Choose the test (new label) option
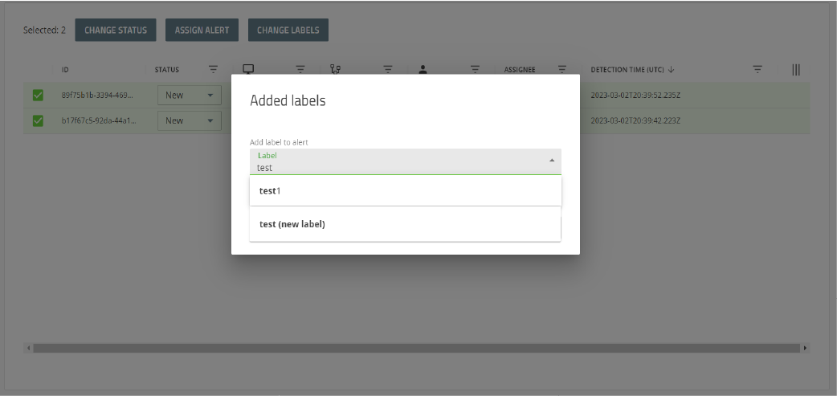 tap(405, 224)
